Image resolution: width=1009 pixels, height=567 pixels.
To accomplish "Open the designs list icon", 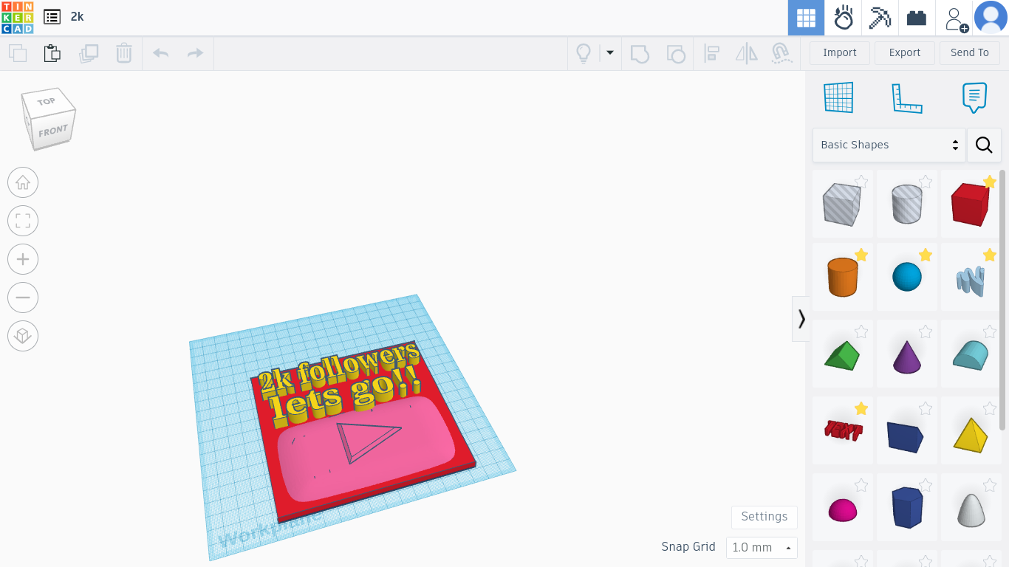I will [x=52, y=17].
